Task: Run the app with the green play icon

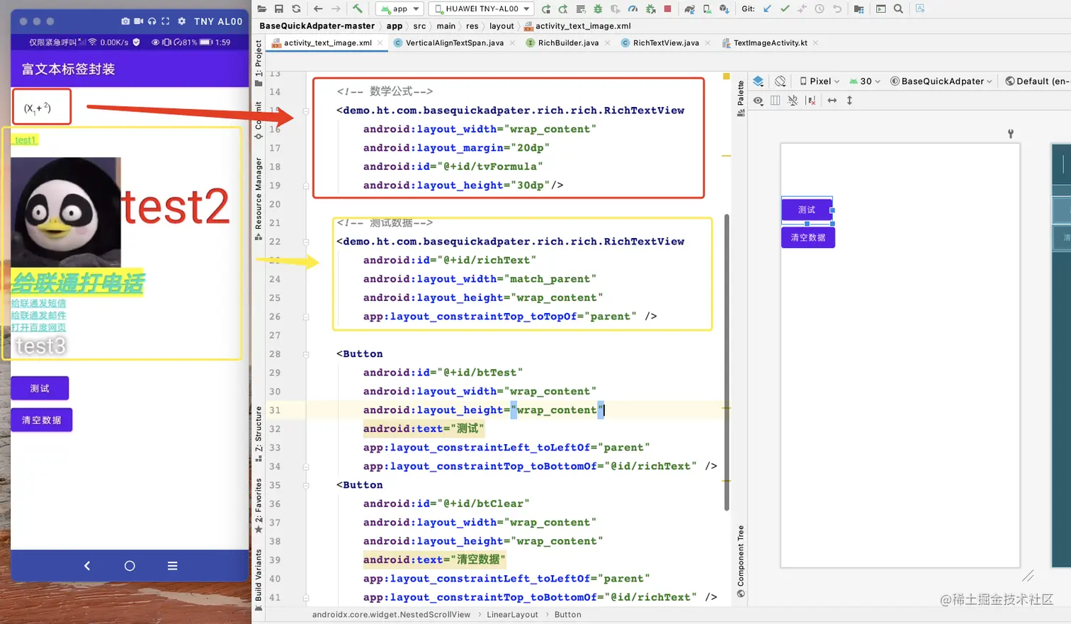Action: (546, 9)
